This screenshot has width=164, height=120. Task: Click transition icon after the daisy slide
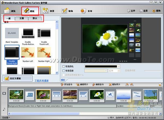[110, 96]
